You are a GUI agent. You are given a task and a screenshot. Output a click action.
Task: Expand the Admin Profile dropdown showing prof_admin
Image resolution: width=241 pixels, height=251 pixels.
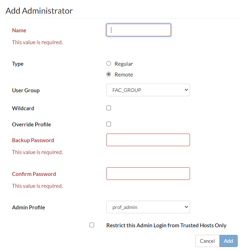pos(148,207)
